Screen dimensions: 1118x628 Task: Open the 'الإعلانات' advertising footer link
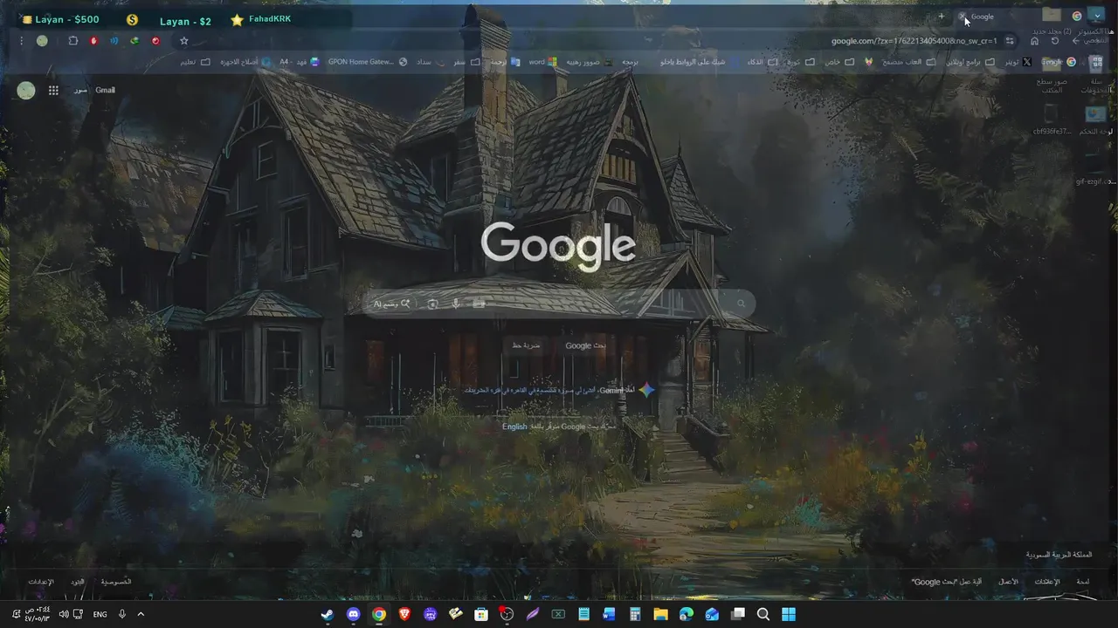[1046, 582]
